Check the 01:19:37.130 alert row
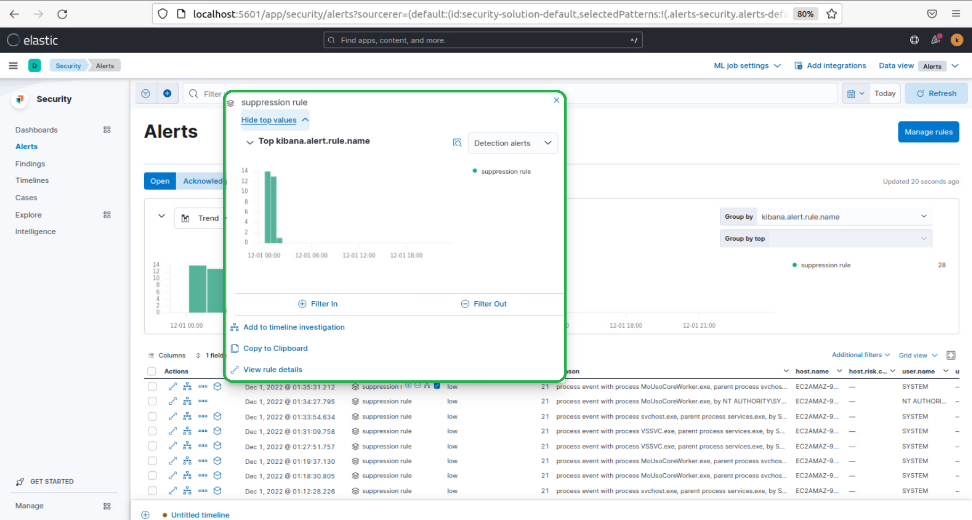This screenshot has width=972, height=520. click(x=152, y=461)
